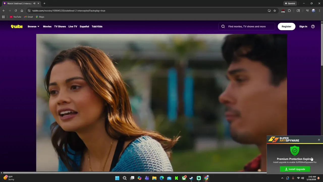Open the red extension with 2195 badge
323x182 pixels.
(283, 11)
